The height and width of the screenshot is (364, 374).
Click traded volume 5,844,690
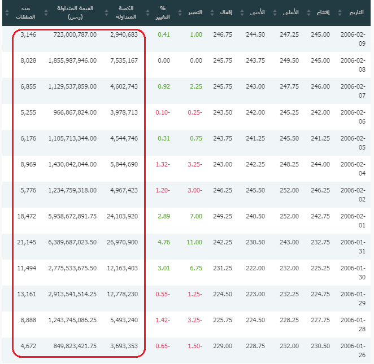point(124,165)
